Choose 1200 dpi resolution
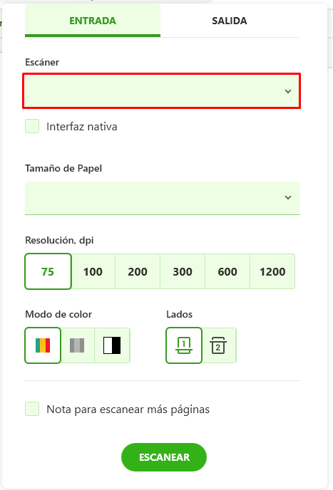333x490 pixels. click(272, 271)
